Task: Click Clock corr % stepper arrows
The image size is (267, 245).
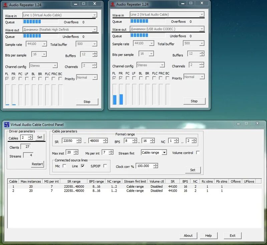Action: (x=156, y=166)
